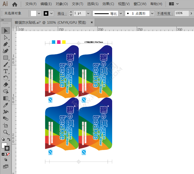This screenshot has height=174, width=194.
Task: Reset to default fill and stroke
Action: [x=3, y=140]
